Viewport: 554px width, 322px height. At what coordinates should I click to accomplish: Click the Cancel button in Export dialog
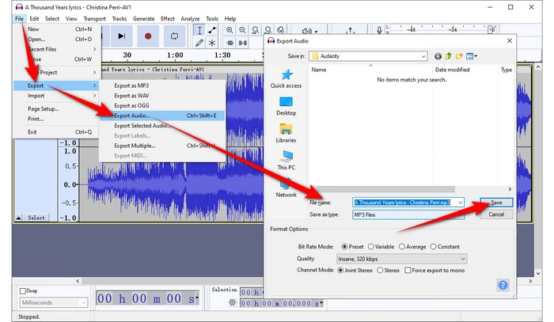click(496, 214)
